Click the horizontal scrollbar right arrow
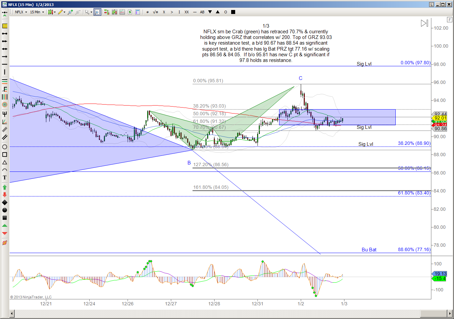 (449, 314)
